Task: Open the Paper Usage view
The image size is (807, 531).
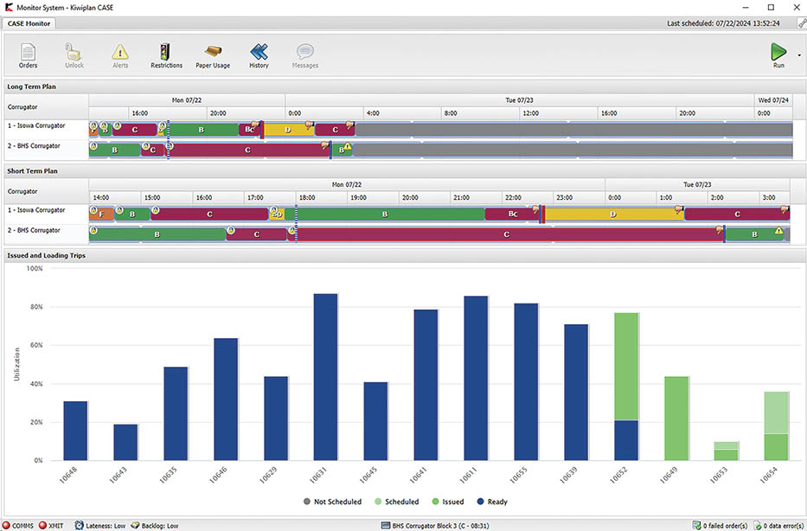Action: tap(213, 54)
